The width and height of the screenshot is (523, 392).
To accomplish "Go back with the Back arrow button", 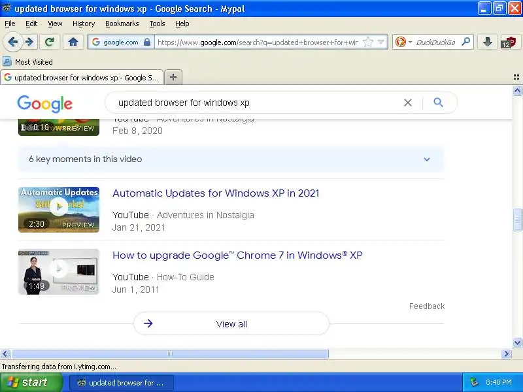I will 13,42.
